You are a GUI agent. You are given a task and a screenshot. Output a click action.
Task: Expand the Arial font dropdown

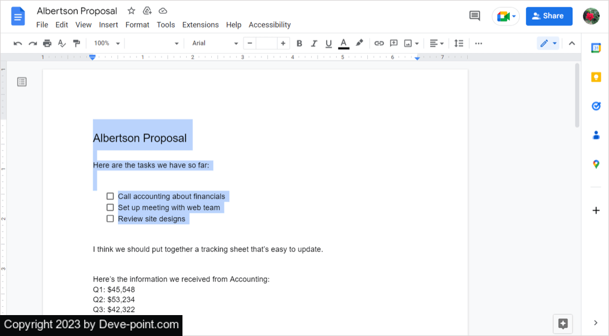[215, 43]
